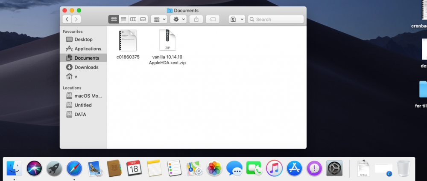Close the Documents Finder window
This screenshot has height=181, width=427.
pyautogui.click(x=64, y=11)
